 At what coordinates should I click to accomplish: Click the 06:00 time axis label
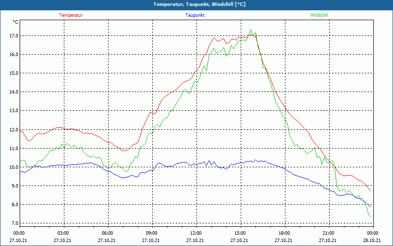pyautogui.click(x=108, y=233)
